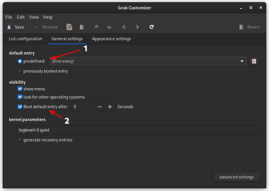269x191 pixels.
Task: Click the Revert button in the toolbar
Action: point(249,27)
